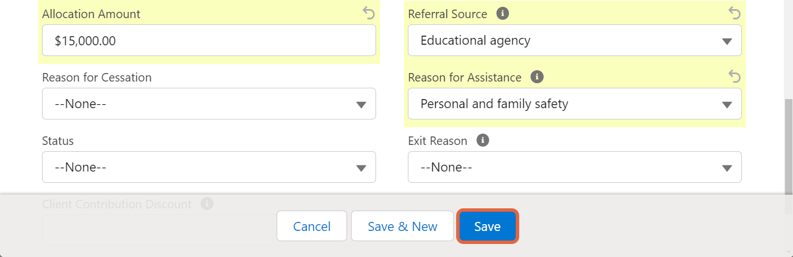793x257 pixels.
Task: Open the Reason for Cessation dropdown
Action: 209,104
